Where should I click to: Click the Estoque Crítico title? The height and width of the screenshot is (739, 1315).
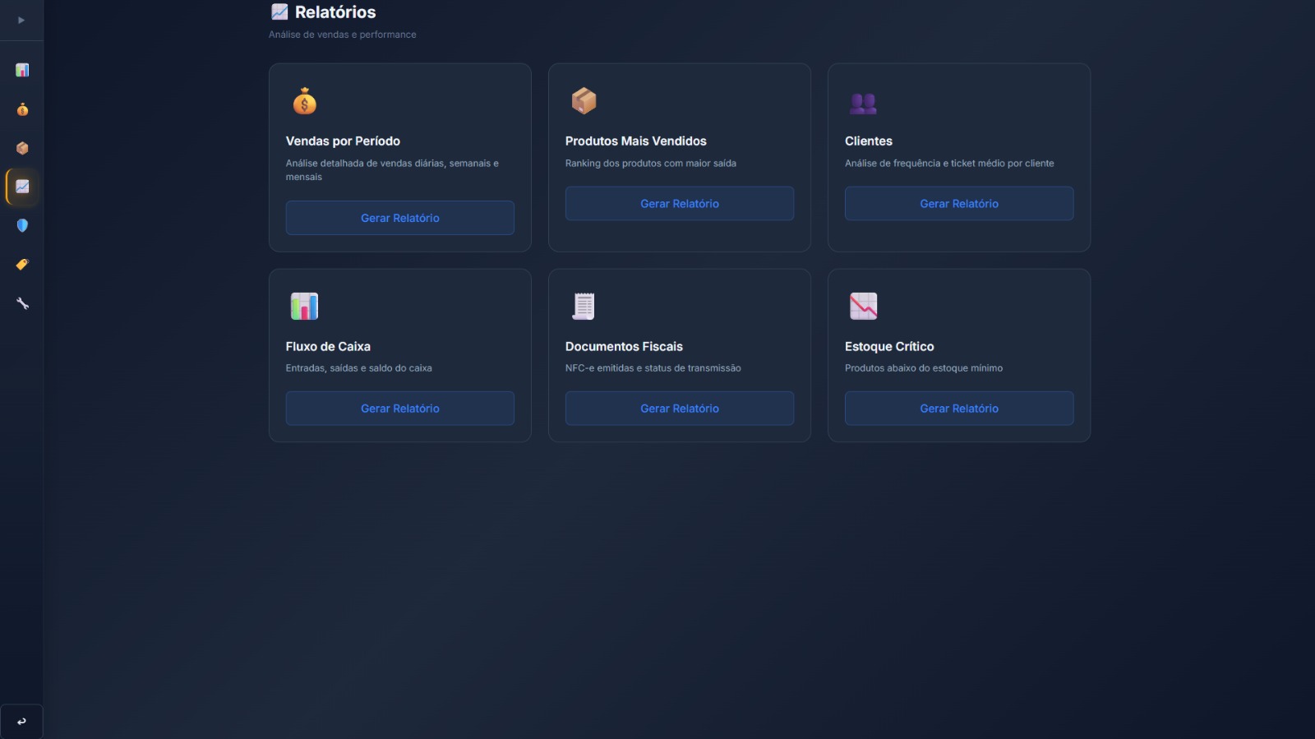click(889, 347)
